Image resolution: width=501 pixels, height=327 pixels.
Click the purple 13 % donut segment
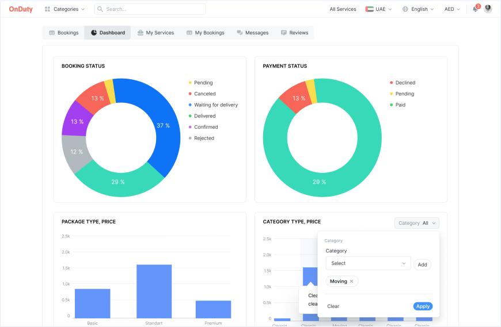(77, 121)
